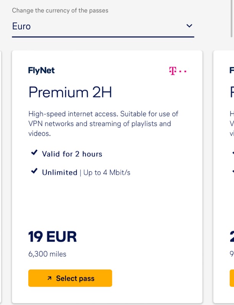The image size is (234, 305).
Task: Click the vertical scrollbar at top right
Action: click(x=231, y=18)
